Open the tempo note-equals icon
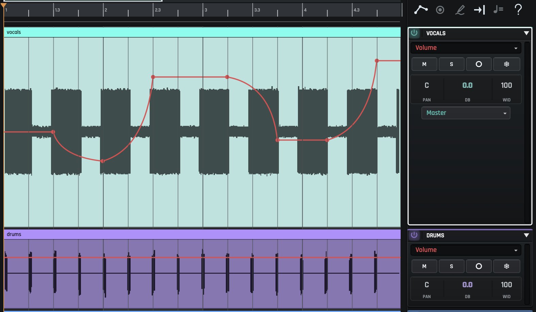This screenshot has width=536, height=312. 498,9
